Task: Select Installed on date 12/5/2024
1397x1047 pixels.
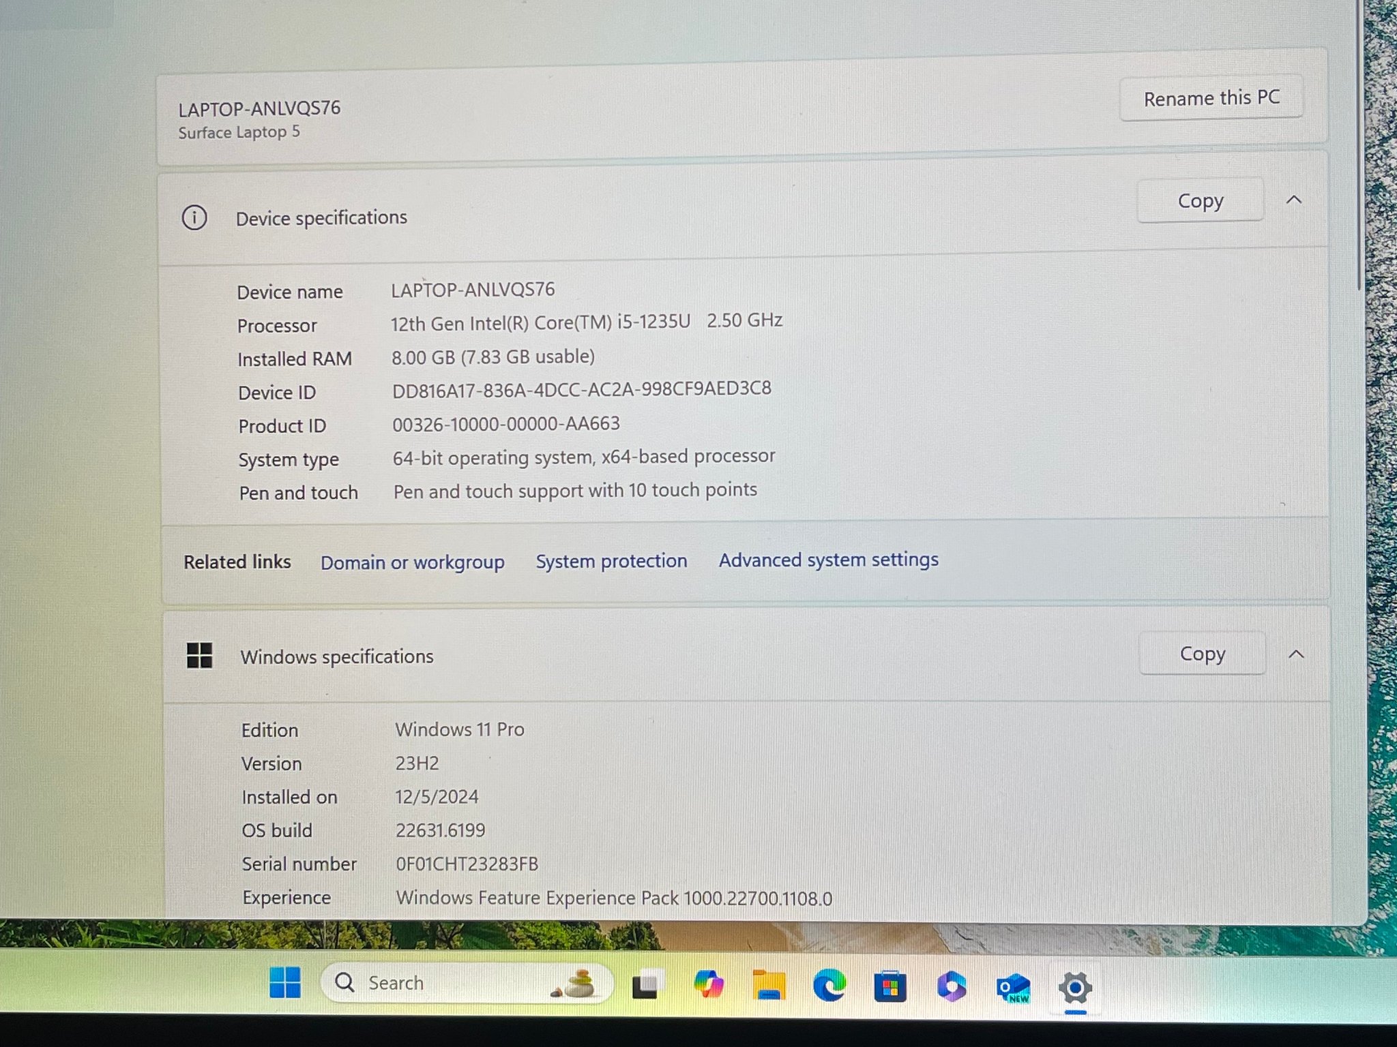Action: [437, 796]
